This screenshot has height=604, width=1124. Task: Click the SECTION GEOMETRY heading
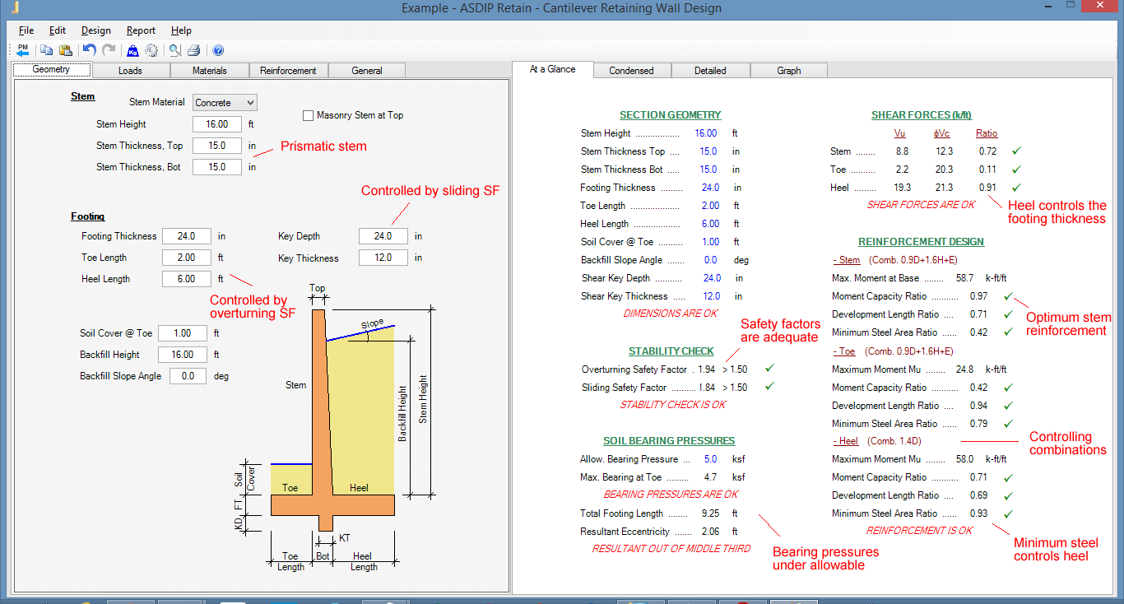point(671,115)
